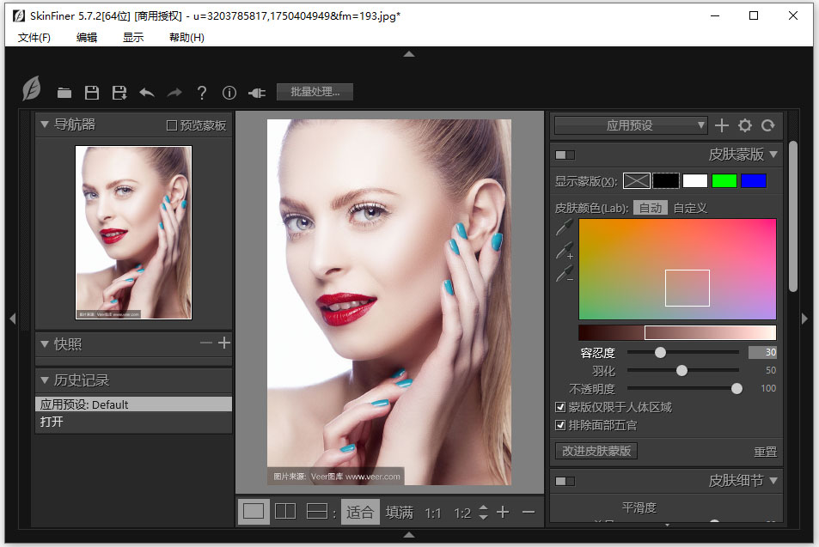Select the skin color eyedropper tool
Viewport: 819px width, 547px height.
(x=564, y=228)
